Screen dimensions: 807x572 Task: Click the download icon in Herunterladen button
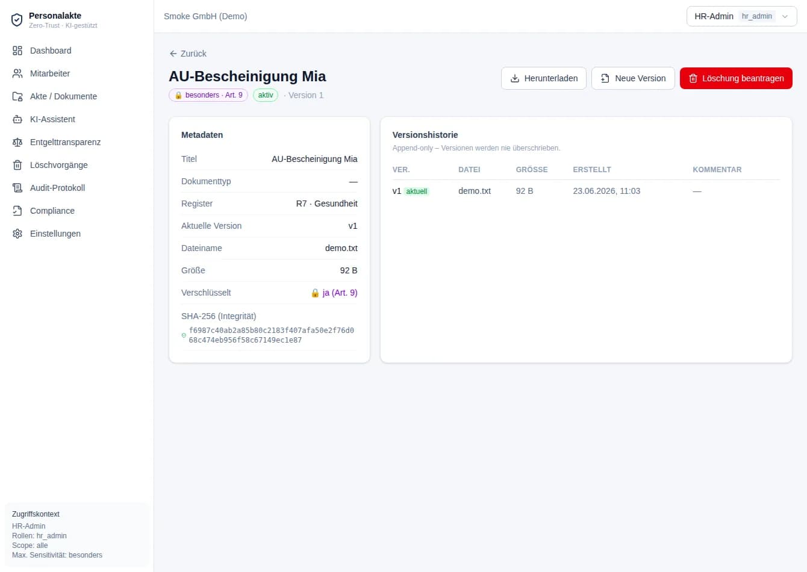[515, 78]
